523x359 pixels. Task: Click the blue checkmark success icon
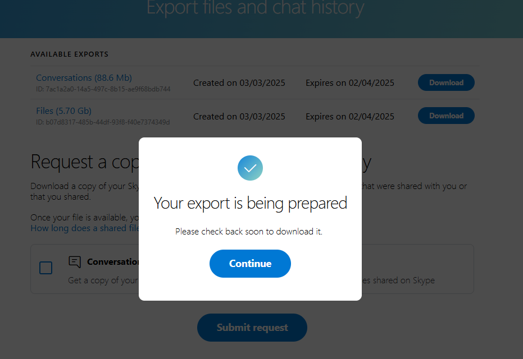tap(250, 168)
